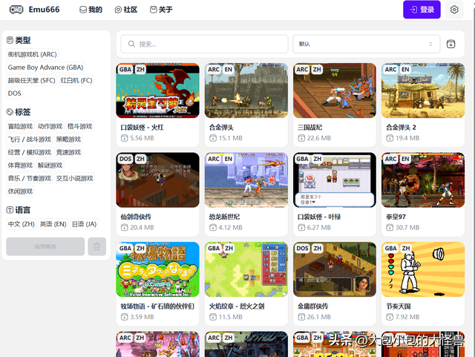The width and height of the screenshot is (475, 357).
Task: Click the Emu666 gamepad logo icon
Action: (x=16, y=10)
